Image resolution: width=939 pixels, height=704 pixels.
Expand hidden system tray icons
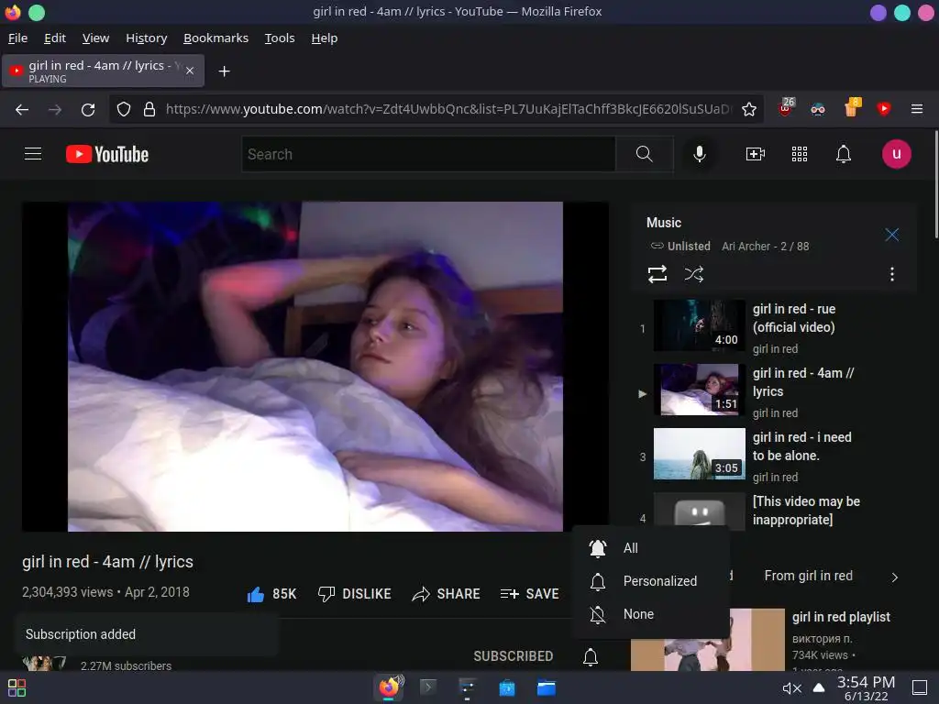pos(818,687)
